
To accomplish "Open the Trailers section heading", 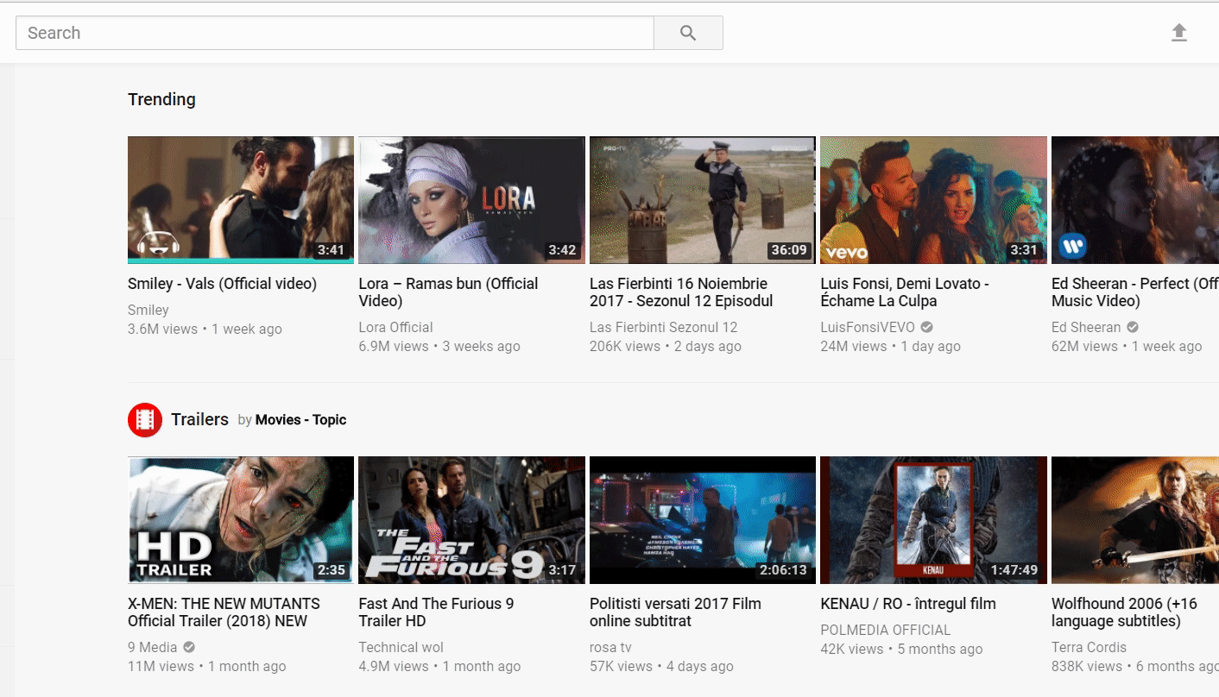I will [x=199, y=419].
